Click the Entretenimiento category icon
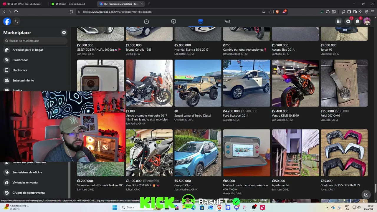The image size is (377, 212). point(7,80)
